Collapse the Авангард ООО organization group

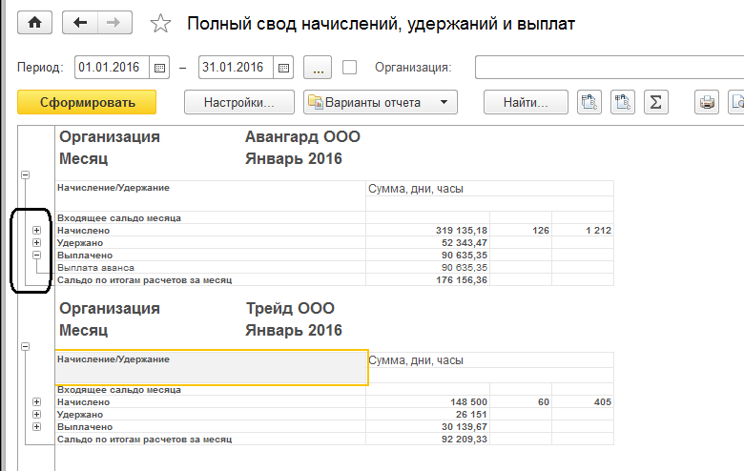(26, 175)
